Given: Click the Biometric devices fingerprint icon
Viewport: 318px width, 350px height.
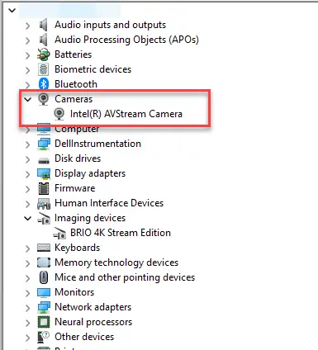Looking at the screenshot, I should pos(44,69).
